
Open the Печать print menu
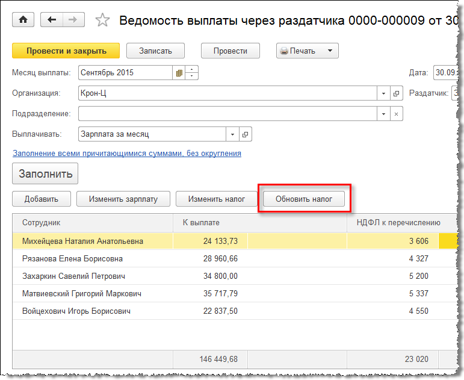[307, 51]
